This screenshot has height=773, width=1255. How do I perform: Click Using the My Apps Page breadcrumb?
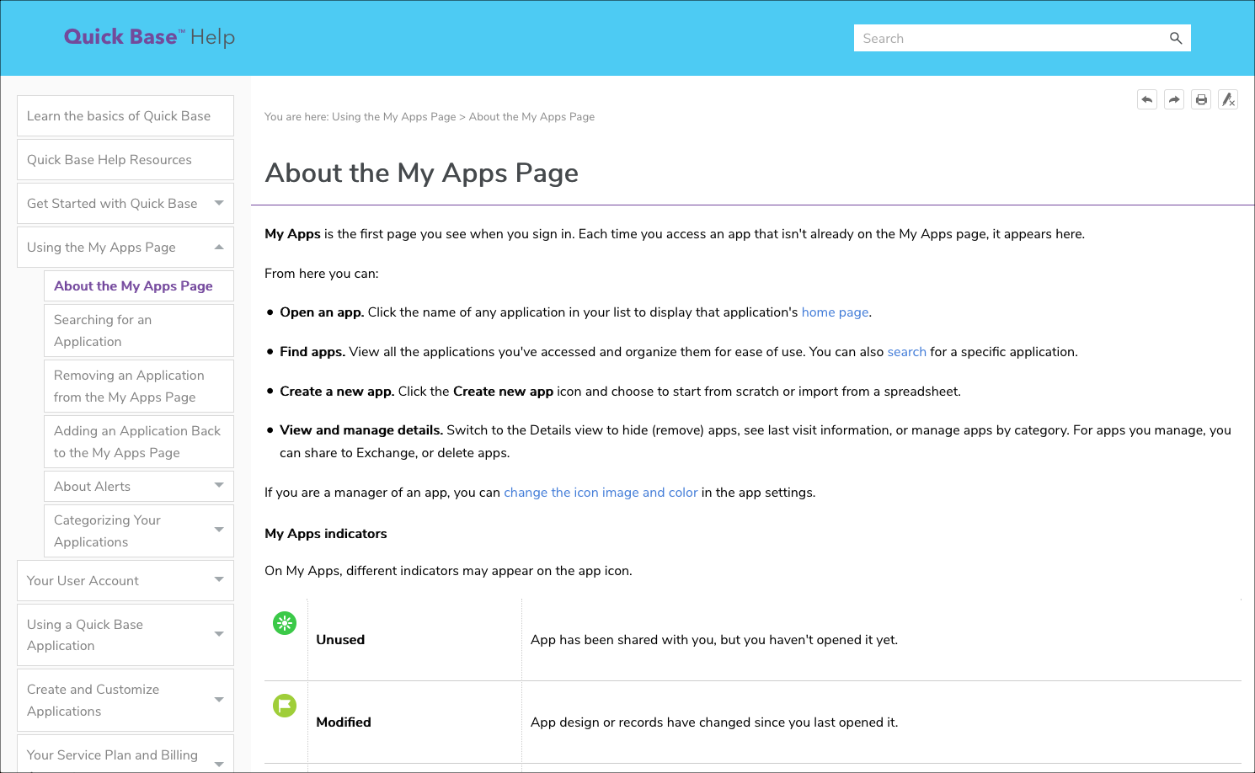(393, 117)
